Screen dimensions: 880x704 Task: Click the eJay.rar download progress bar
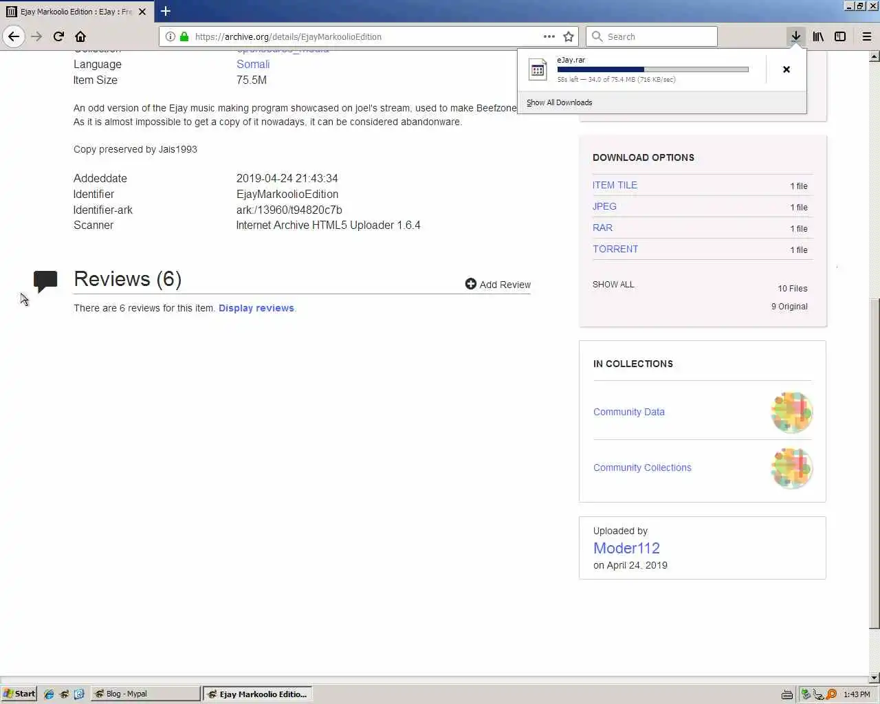click(x=652, y=69)
